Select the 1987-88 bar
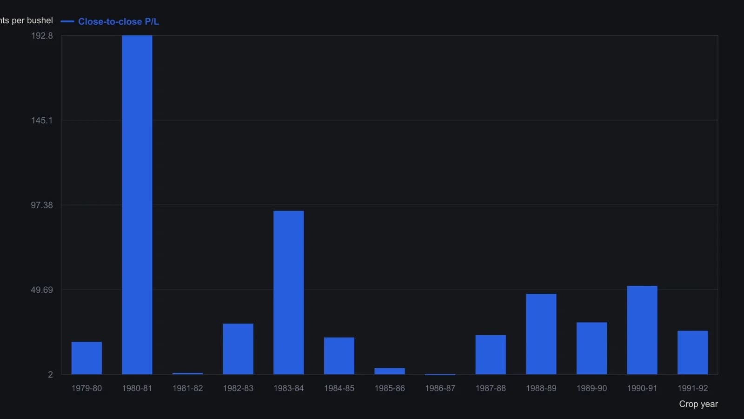This screenshot has height=419, width=744. 491,355
